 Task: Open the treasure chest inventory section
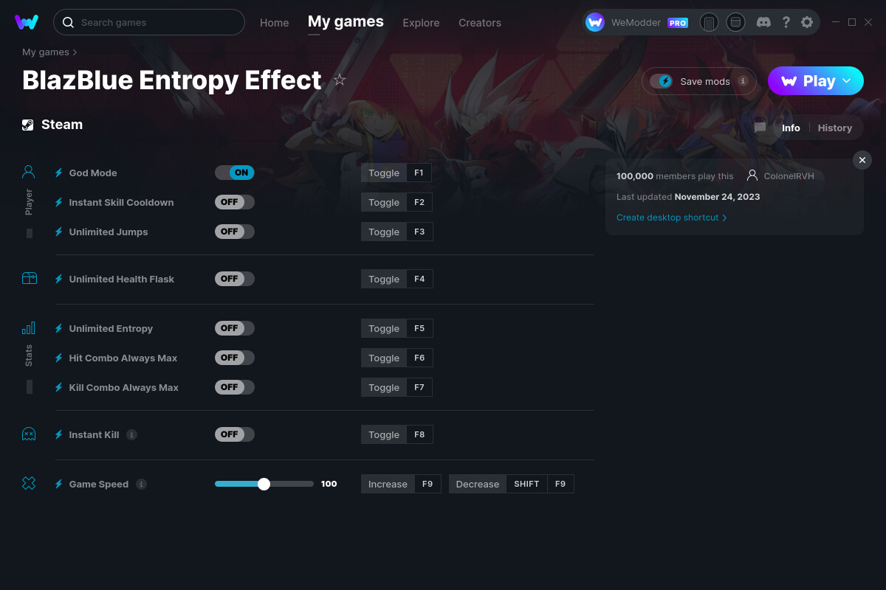[28, 278]
